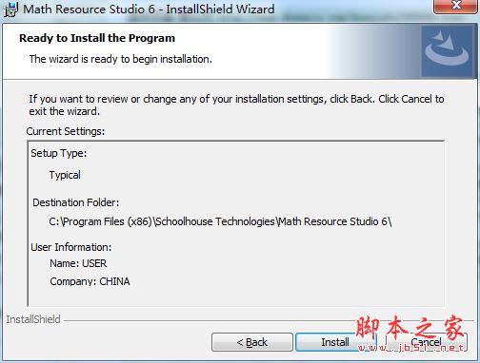Click the 'Ready to Install the Program' heading
The height and width of the screenshot is (363, 480).
coord(97,38)
